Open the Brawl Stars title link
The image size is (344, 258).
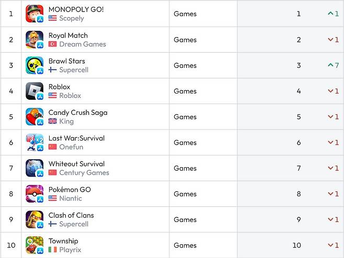[66, 61]
